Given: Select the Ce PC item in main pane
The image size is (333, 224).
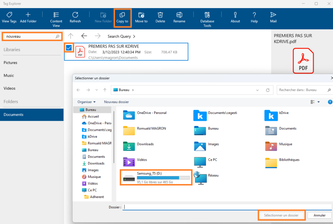Looking at the screenshot, I should tap(206, 162).
